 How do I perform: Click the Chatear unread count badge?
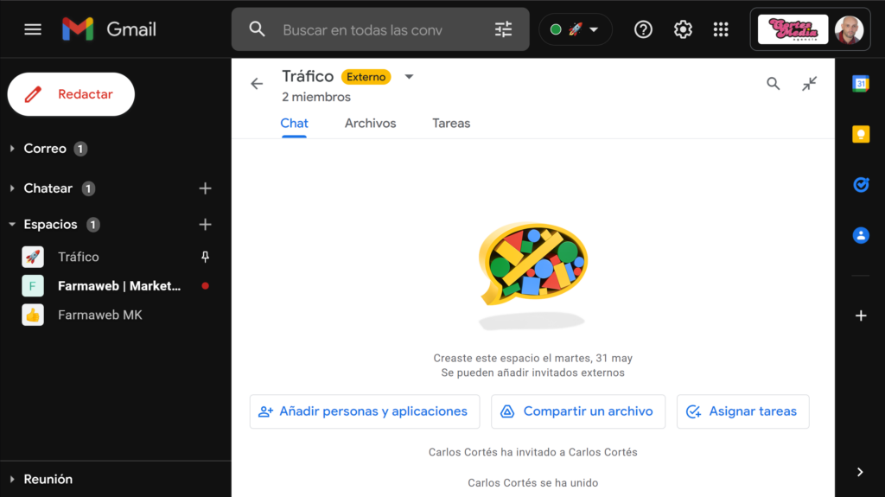pyautogui.click(x=88, y=188)
